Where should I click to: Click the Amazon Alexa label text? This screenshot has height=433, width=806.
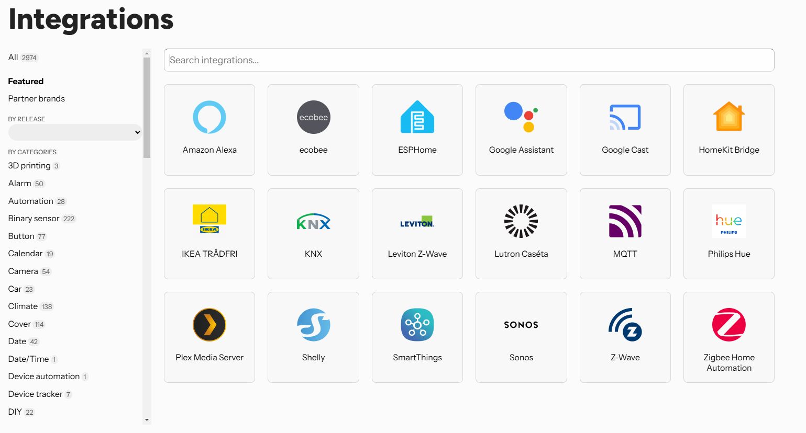(209, 150)
